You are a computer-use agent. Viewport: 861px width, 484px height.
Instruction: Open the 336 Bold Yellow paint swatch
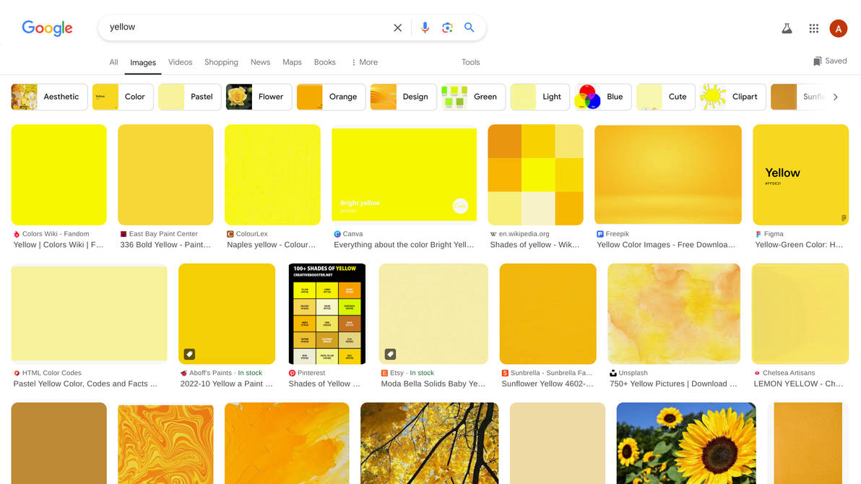point(165,175)
